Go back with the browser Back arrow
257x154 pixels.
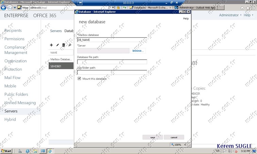(3, 7)
